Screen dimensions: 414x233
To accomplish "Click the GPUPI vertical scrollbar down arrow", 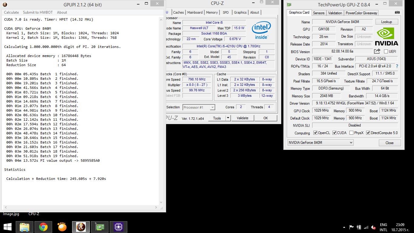I will [161, 202].
